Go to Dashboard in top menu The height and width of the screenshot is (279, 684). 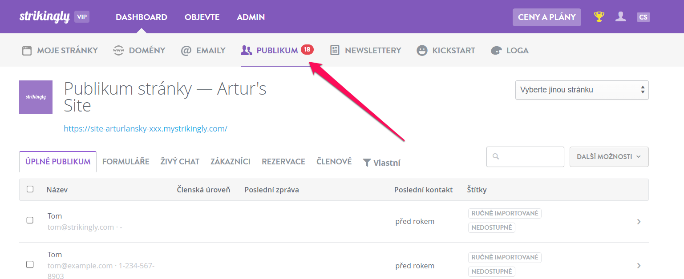142,17
